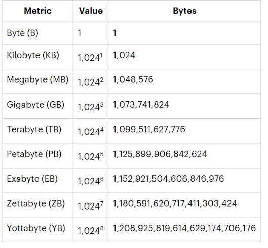The height and width of the screenshot is (248, 268).
Task: Click the Metric column header
Action: pyautogui.click(x=37, y=11)
